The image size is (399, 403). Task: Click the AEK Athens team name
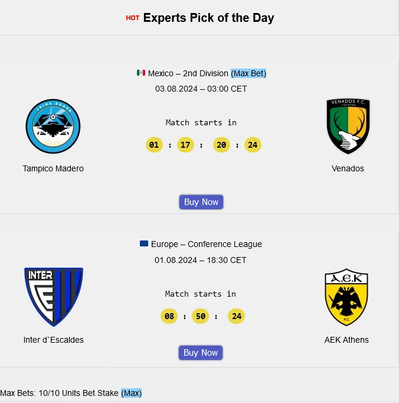(346, 340)
